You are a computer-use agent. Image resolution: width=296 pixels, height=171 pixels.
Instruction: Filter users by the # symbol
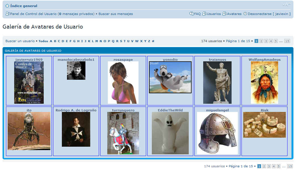[153, 41]
